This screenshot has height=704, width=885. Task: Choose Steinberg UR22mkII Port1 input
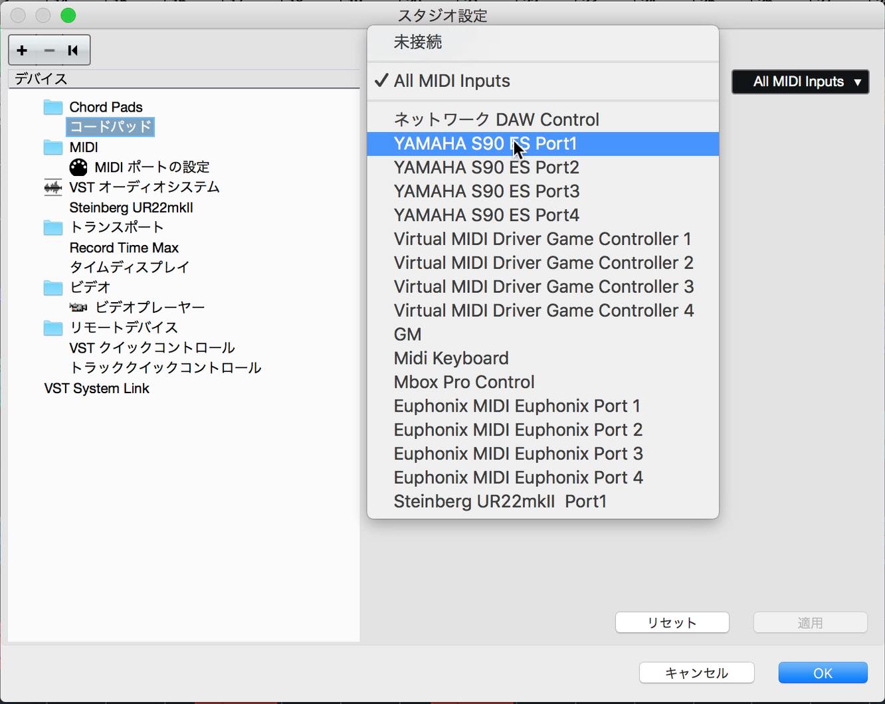click(543, 501)
